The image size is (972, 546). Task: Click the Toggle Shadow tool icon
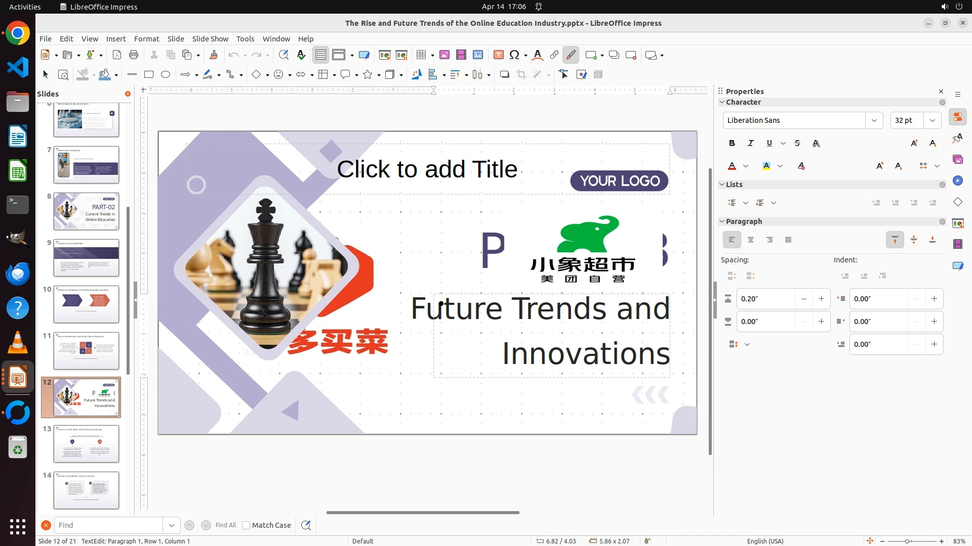(504, 75)
